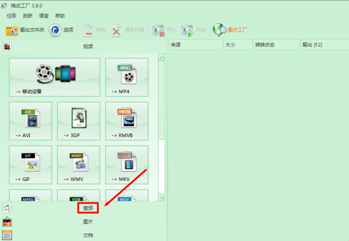This screenshot has height=241, width=349.
Task: Sort by the 大小 column header
Action: click(x=238, y=45)
